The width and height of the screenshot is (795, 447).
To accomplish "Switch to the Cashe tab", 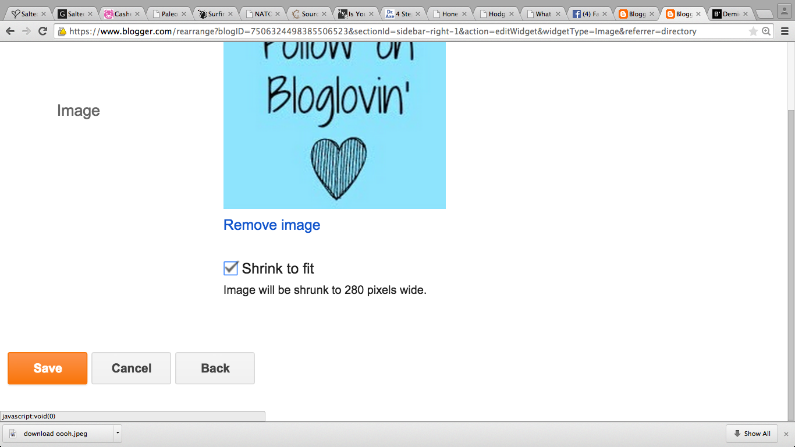I will pos(123,14).
